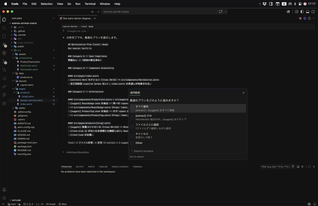Click the remote window icon in status bar
This screenshot has width=318, height=206.
[3, 204]
